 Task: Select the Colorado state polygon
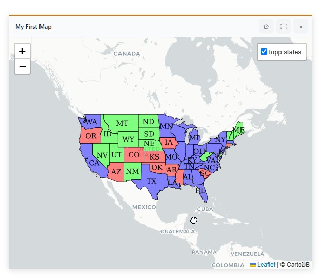point(133,155)
